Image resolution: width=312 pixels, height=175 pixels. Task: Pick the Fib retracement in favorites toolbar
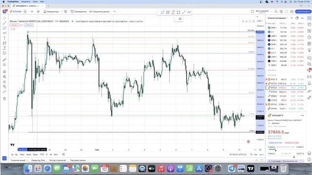[162, 12]
